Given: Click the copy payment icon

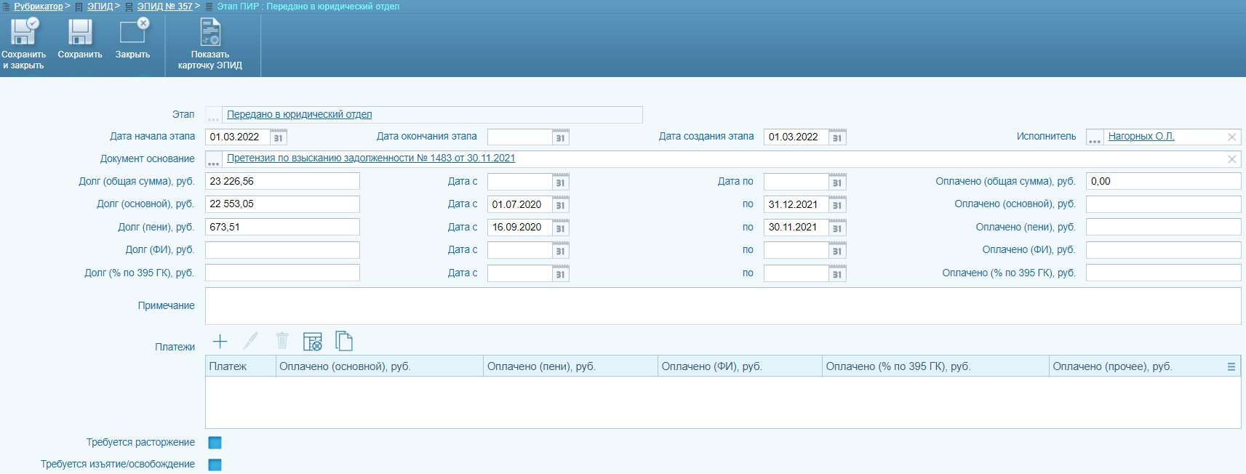Looking at the screenshot, I should click(x=344, y=341).
